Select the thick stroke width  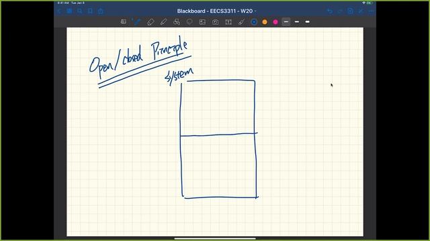pos(308,21)
